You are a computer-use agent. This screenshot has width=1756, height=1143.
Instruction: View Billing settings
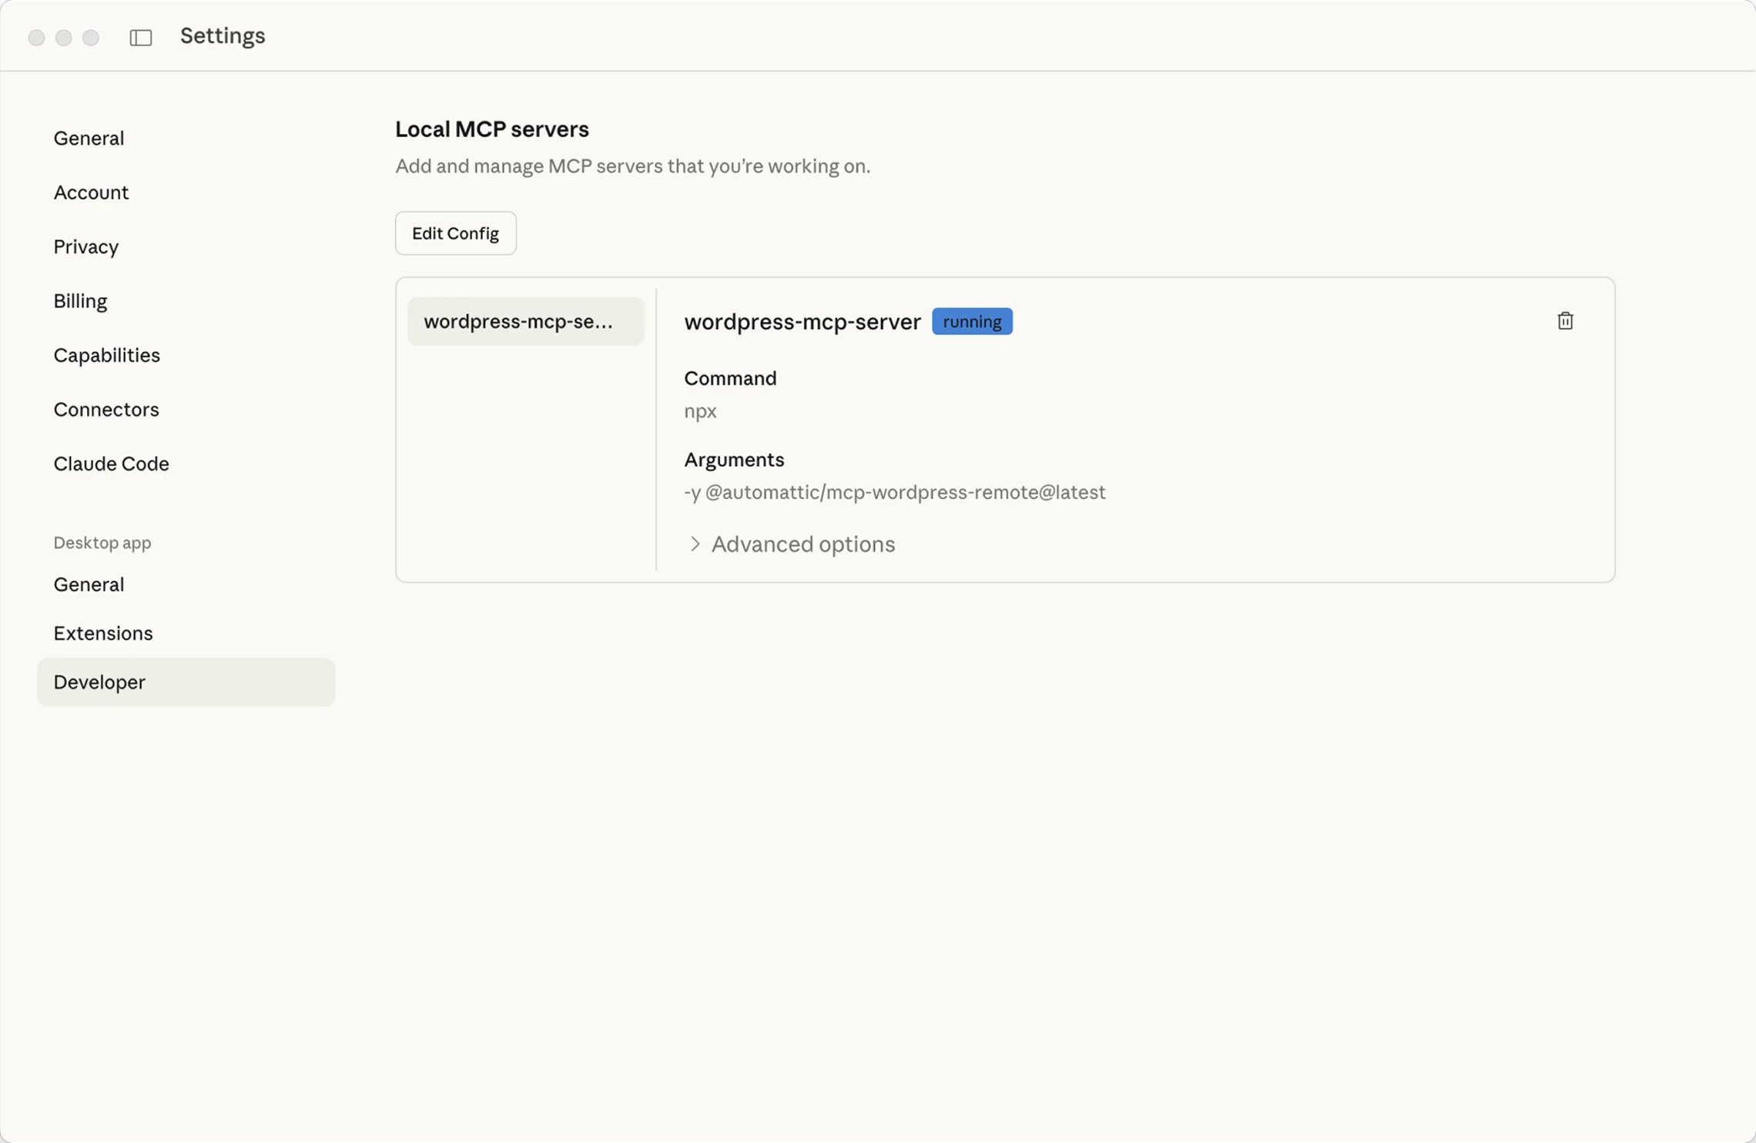(x=80, y=300)
